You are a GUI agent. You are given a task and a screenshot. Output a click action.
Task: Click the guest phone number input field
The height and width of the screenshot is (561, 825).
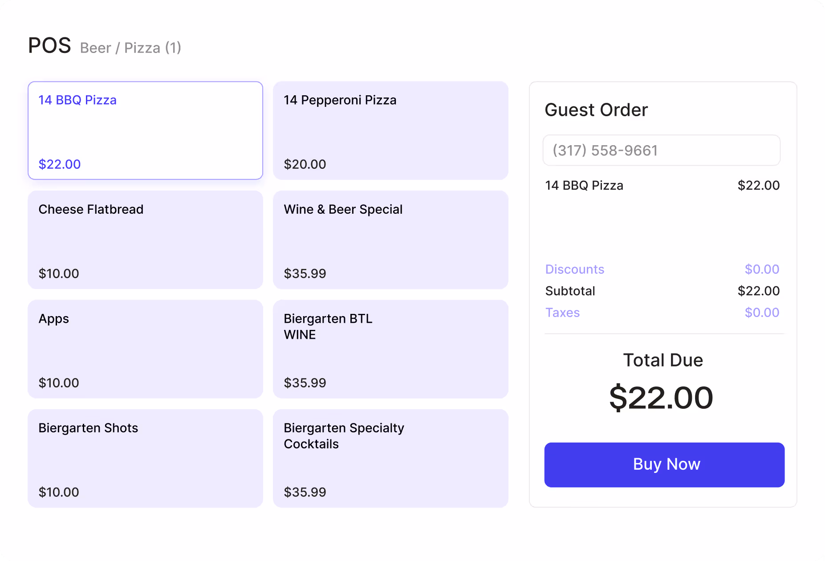coord(662,150)
